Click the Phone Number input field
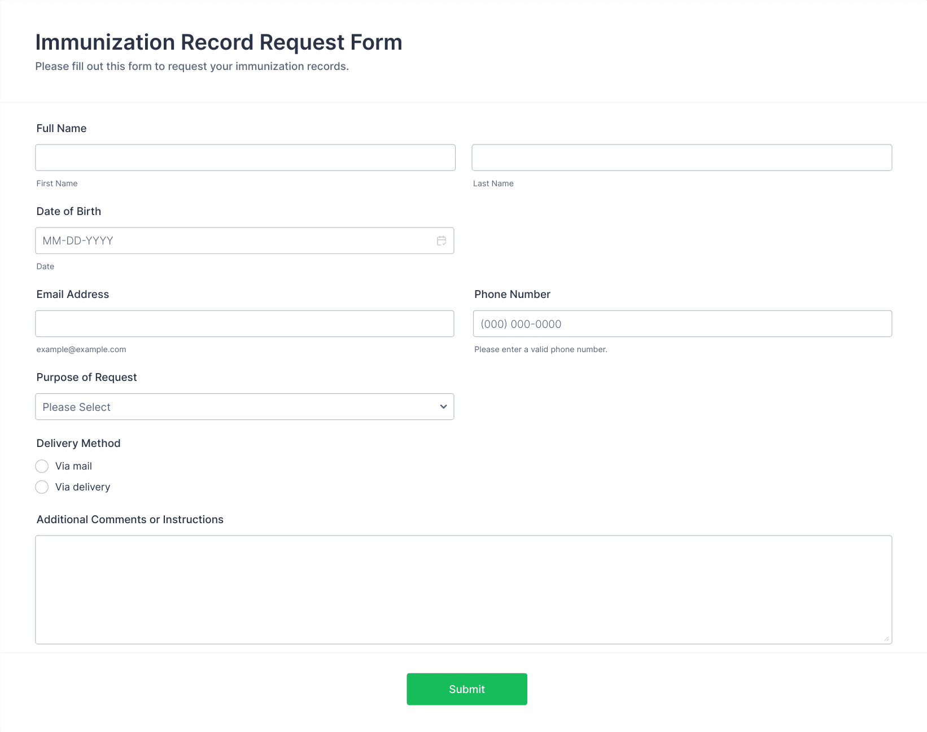Screen dimensions: 927x732 682,324
